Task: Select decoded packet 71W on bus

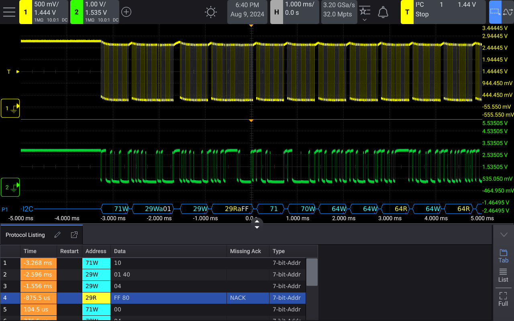Action: 116,209
